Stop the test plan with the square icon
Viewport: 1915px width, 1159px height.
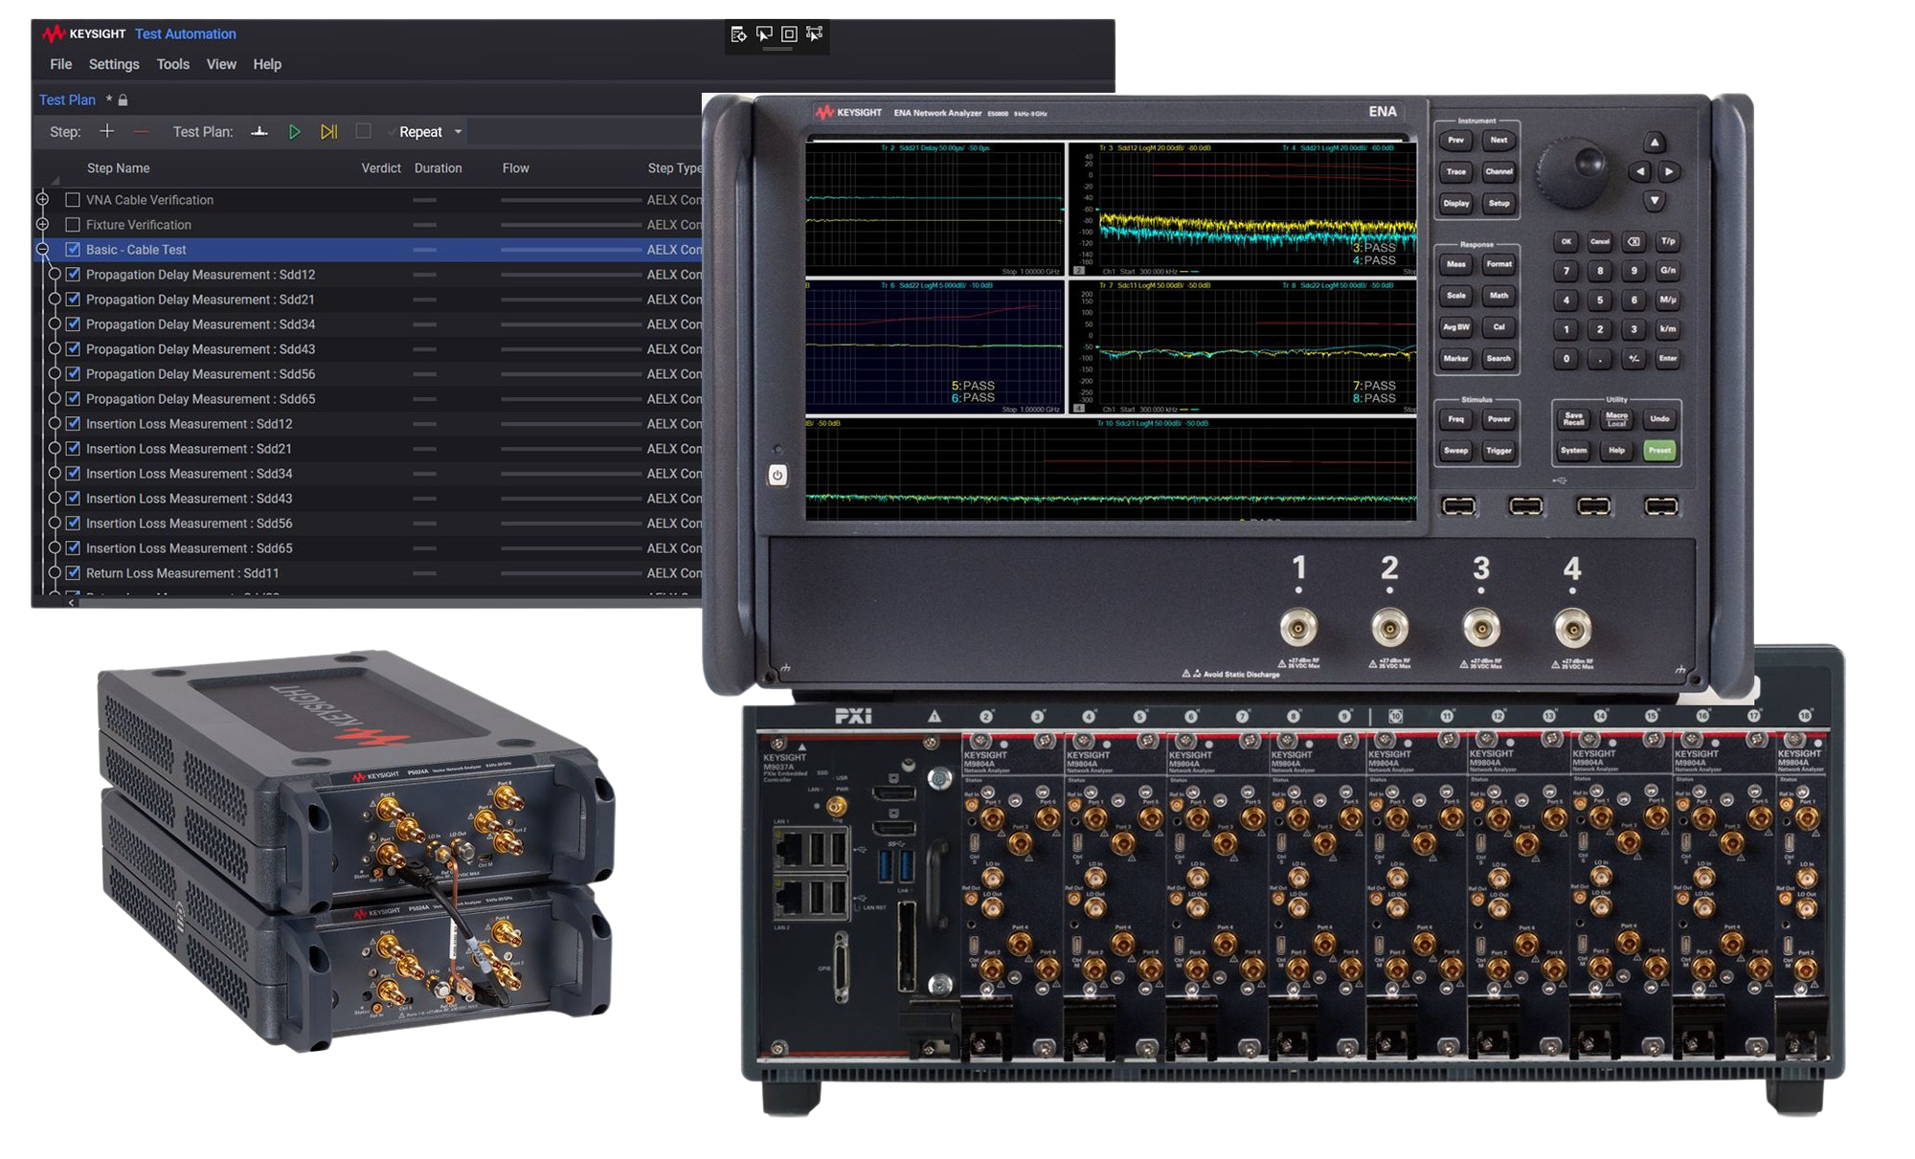click(x=363, y=131)
